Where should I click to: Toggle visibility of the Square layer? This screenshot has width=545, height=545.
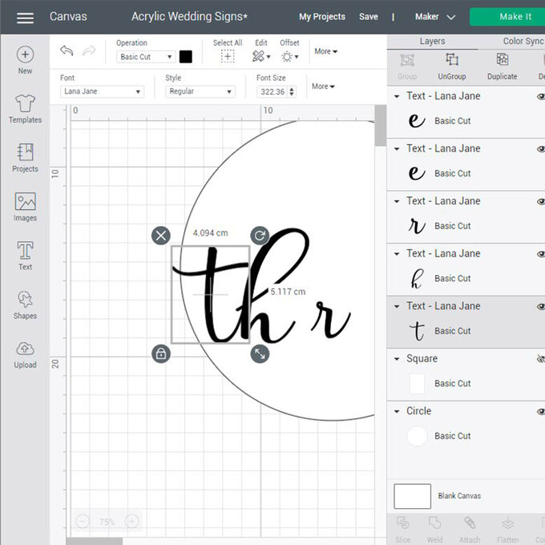540,359
